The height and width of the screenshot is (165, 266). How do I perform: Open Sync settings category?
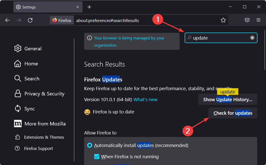pyautogui.click(x=25, y=109)
